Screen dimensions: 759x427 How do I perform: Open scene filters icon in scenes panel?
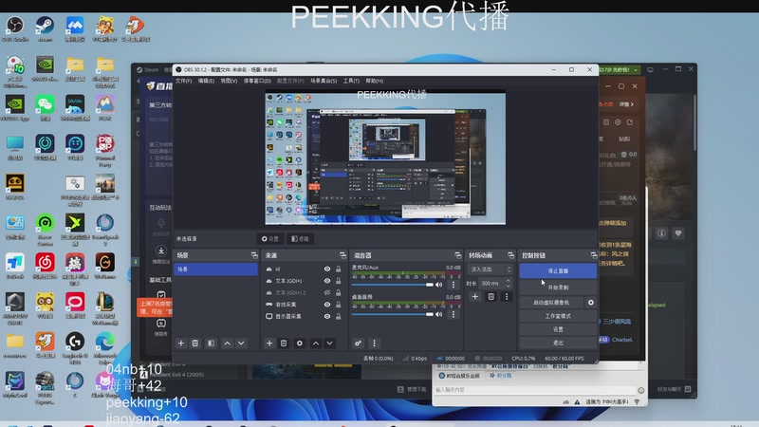(211, 343)
